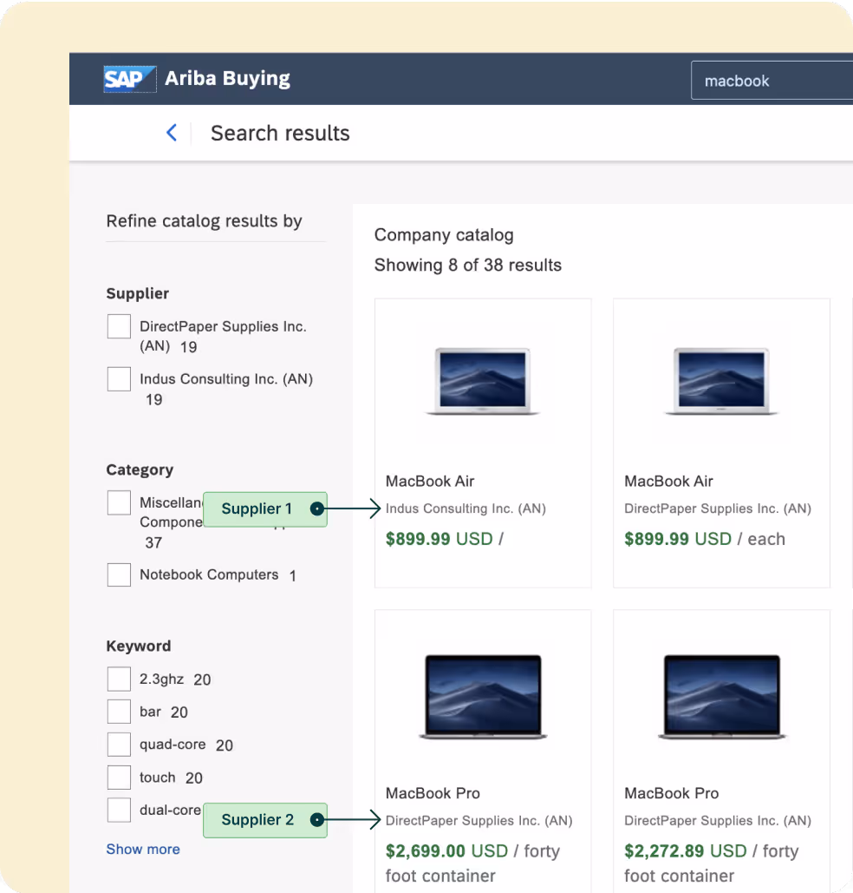Open MacBook Air image from DirectPaper Supplies
Image resolution: width=853 pixels, height=893 pixels.
click(x=721, y=381)
